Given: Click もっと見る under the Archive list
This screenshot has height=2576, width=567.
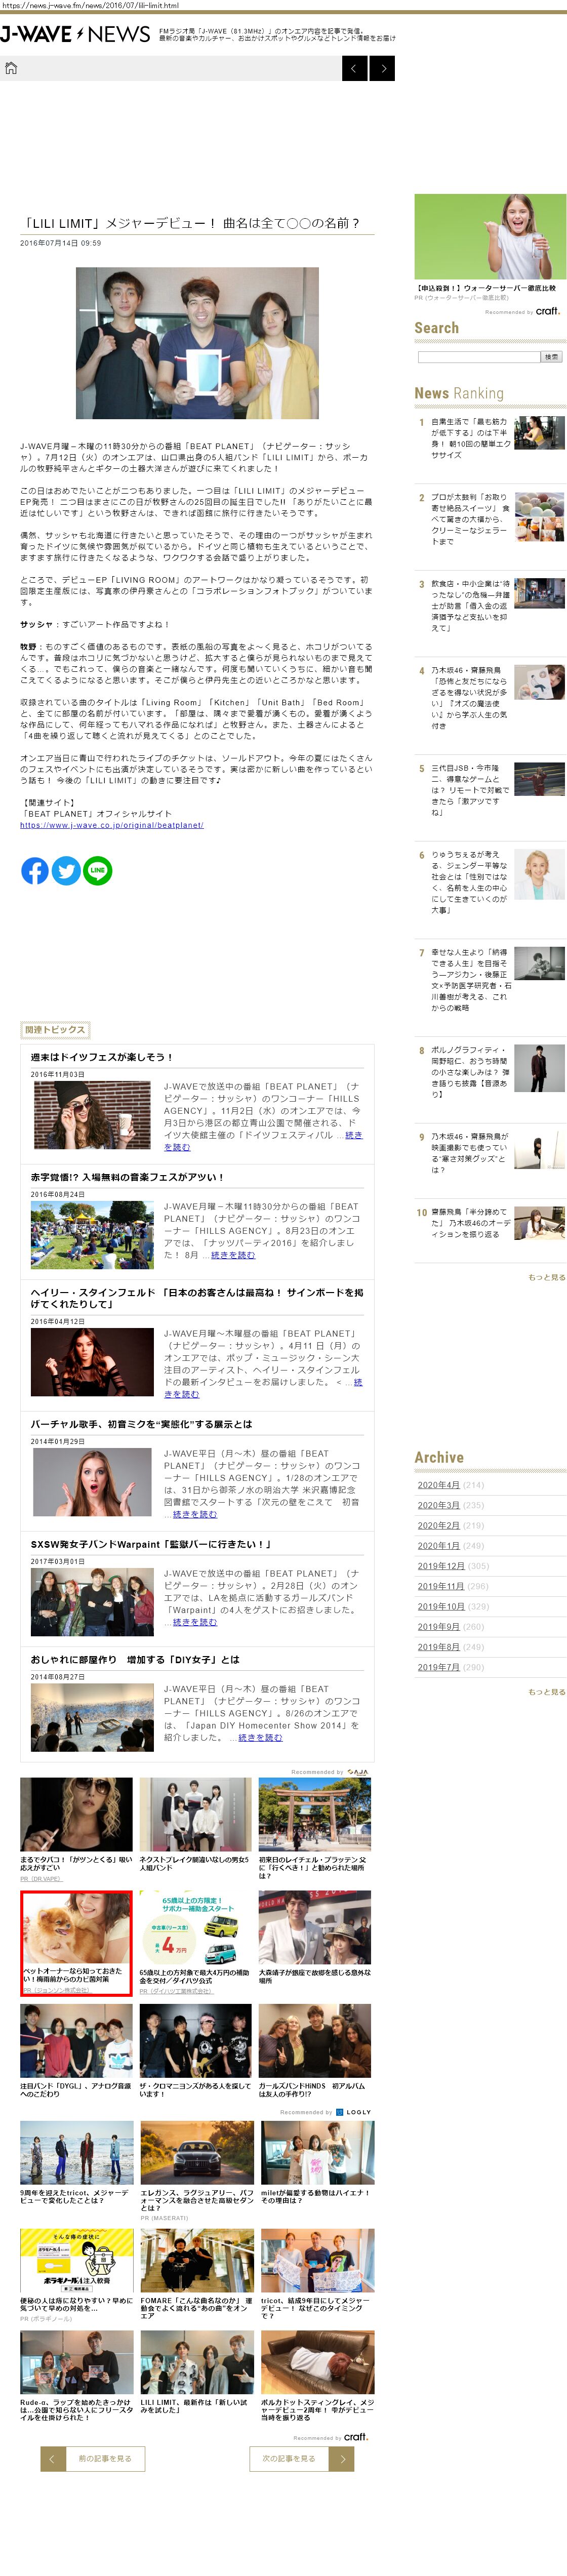Looking at the screenshot, I should (546, 1691).
